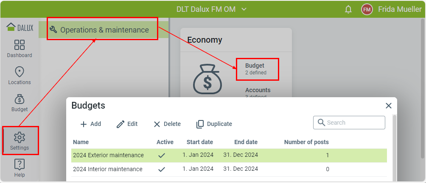Select Operations & maintenance menu item
This screenshot has width=426, height=183.
pyautogui.click(x=104, y=30)
